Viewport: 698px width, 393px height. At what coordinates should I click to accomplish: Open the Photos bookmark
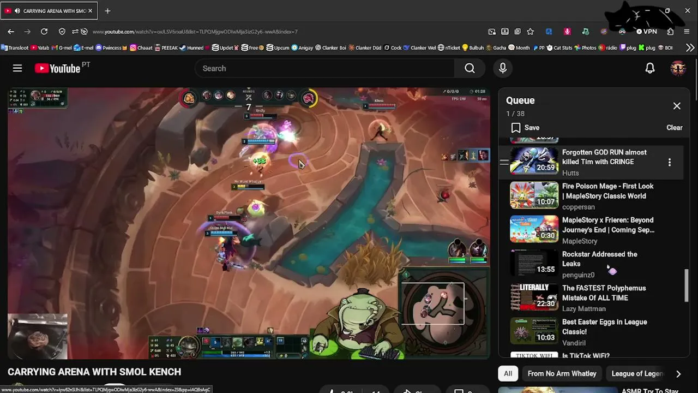tap(585, 48)
